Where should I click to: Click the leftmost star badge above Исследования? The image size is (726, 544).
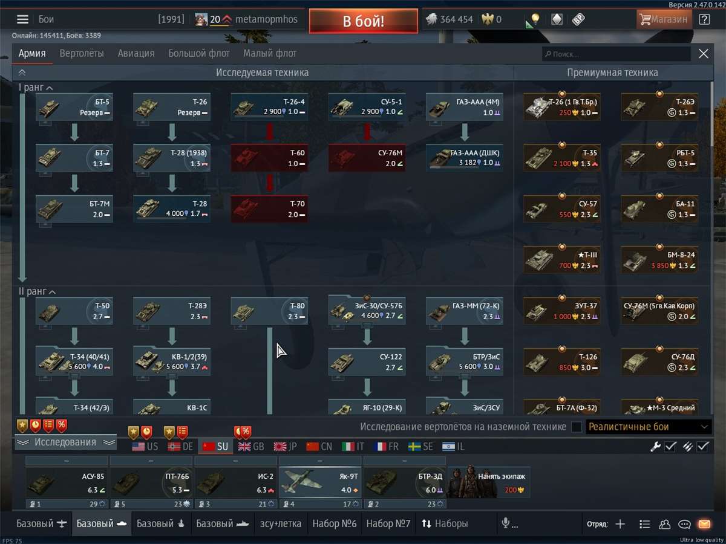[x=22, y=426]
